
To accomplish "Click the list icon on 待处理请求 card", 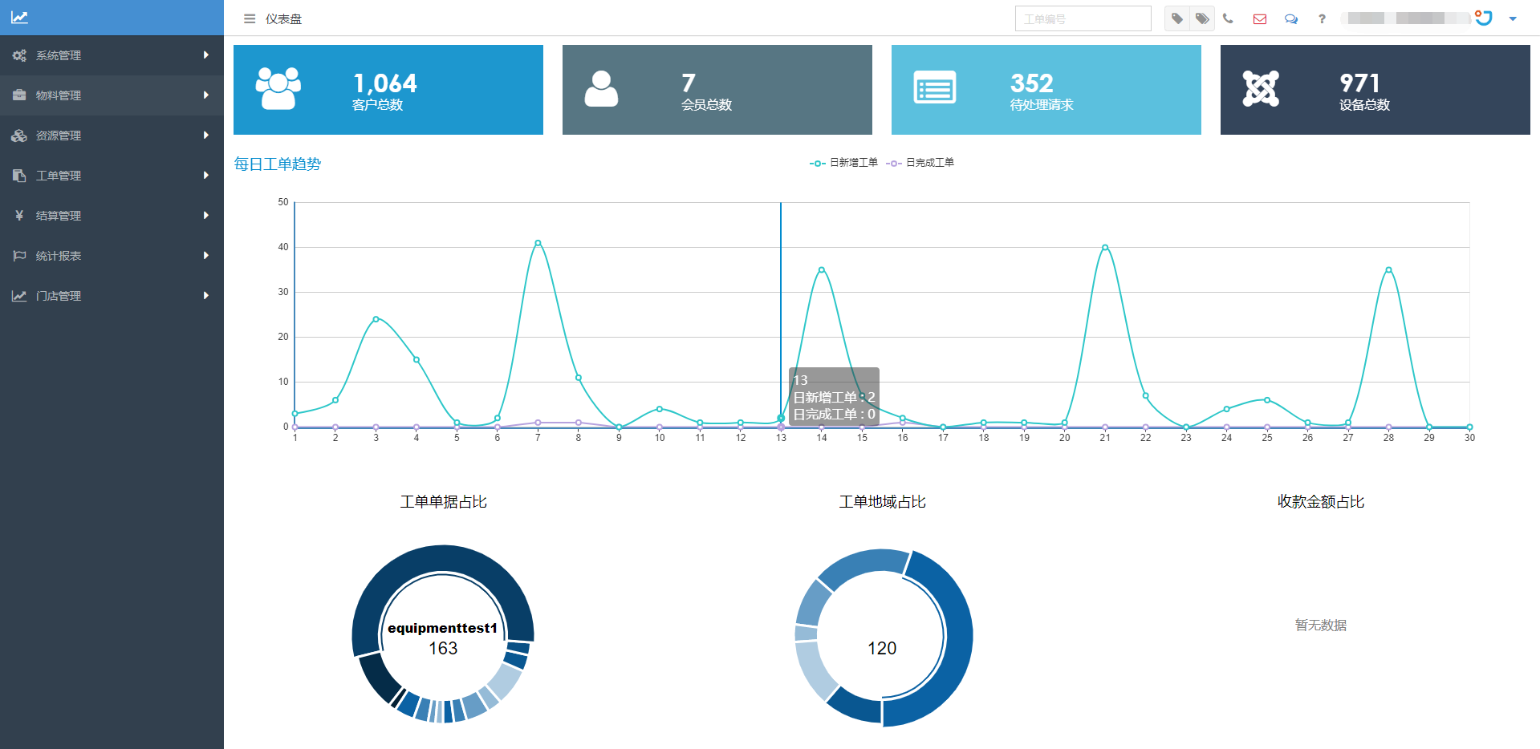I will click(935, 88).
